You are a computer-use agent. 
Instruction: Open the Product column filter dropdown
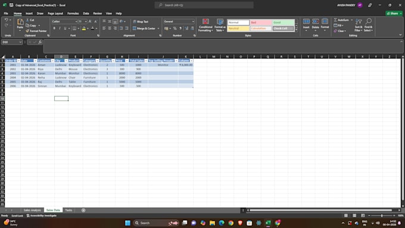(81, 61)
